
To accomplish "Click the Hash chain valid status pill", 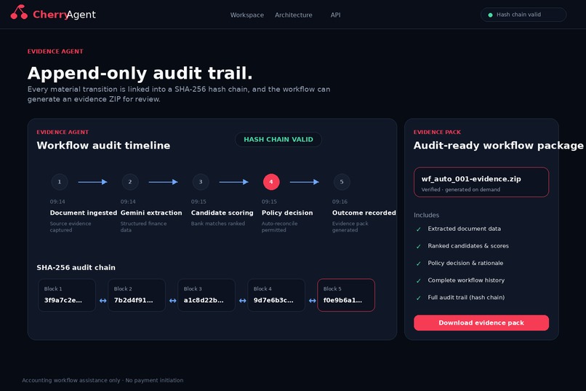I will [x=523, y=15].
